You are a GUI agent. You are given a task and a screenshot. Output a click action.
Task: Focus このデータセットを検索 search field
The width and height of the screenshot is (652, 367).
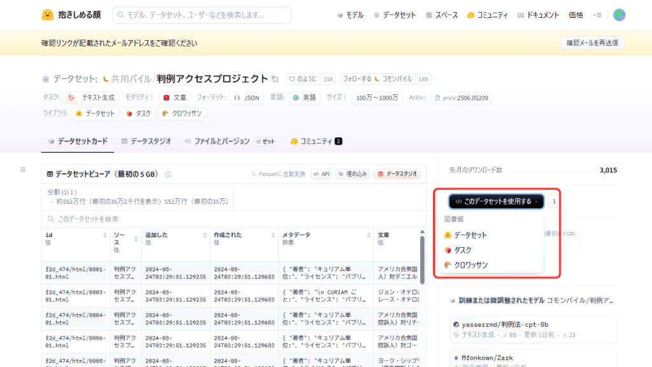tap(234, 219)
